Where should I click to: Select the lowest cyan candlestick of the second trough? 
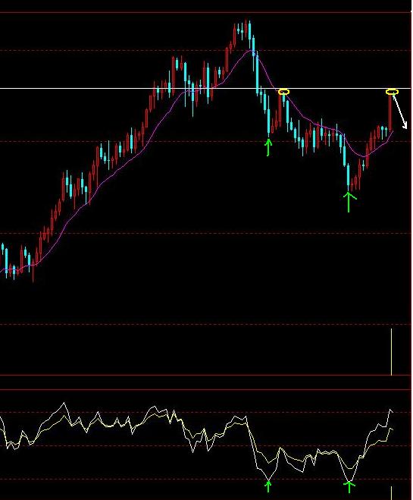click(x=348, y=176)
